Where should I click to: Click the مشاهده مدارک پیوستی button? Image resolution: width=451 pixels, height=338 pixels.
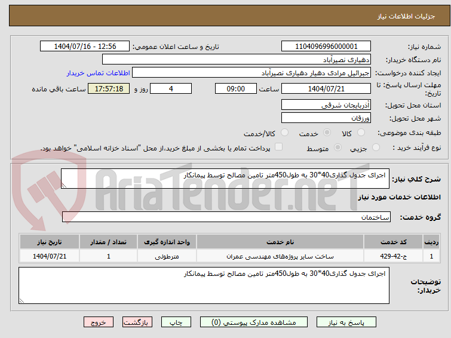click(254, 322)
